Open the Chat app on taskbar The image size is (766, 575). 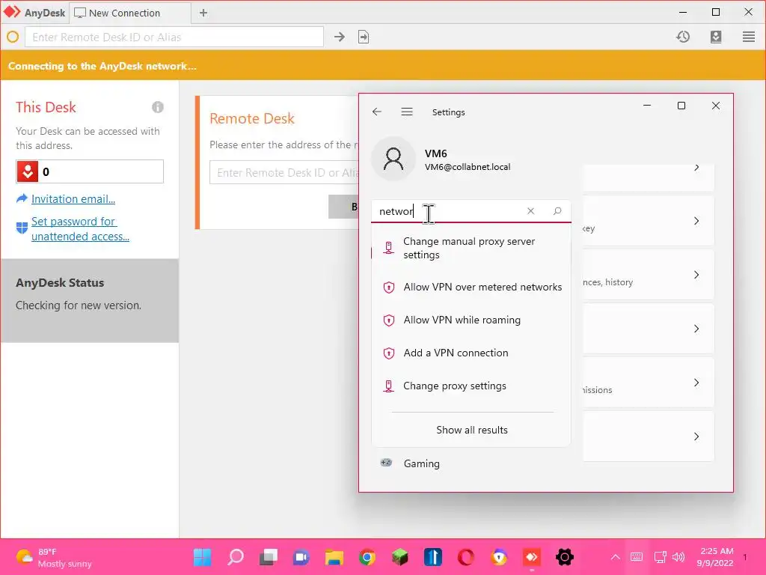pos(301,557)
